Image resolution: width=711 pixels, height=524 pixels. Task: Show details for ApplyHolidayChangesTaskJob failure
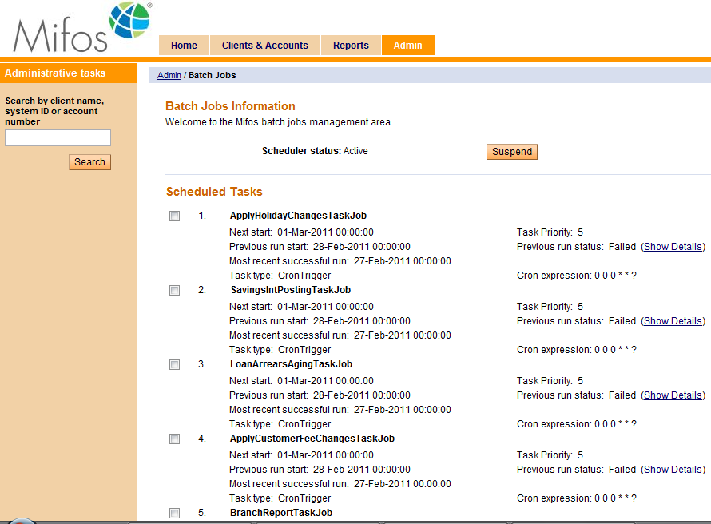[673, 247]
